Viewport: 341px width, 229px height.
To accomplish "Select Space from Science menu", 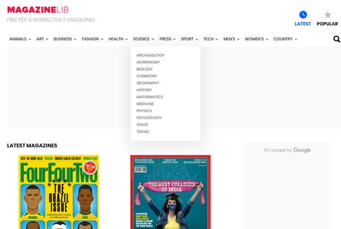I will click(x=142, y=125).
